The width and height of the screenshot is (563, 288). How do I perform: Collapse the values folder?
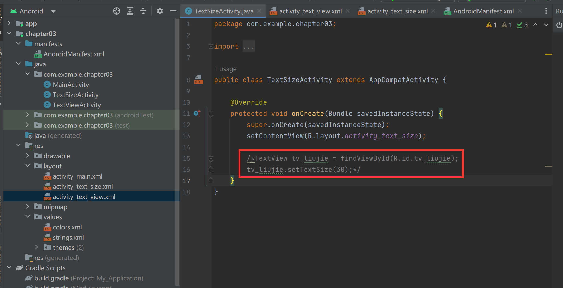click(x=28, y=217)
